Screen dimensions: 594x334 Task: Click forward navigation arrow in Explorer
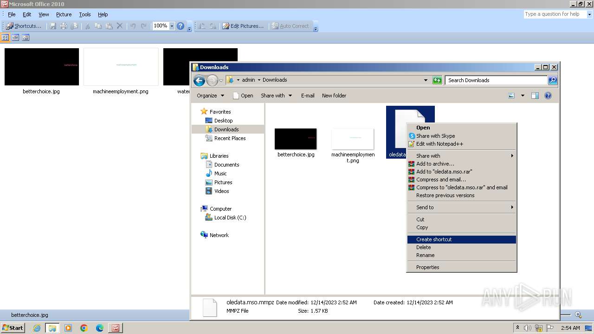[212, 81]
